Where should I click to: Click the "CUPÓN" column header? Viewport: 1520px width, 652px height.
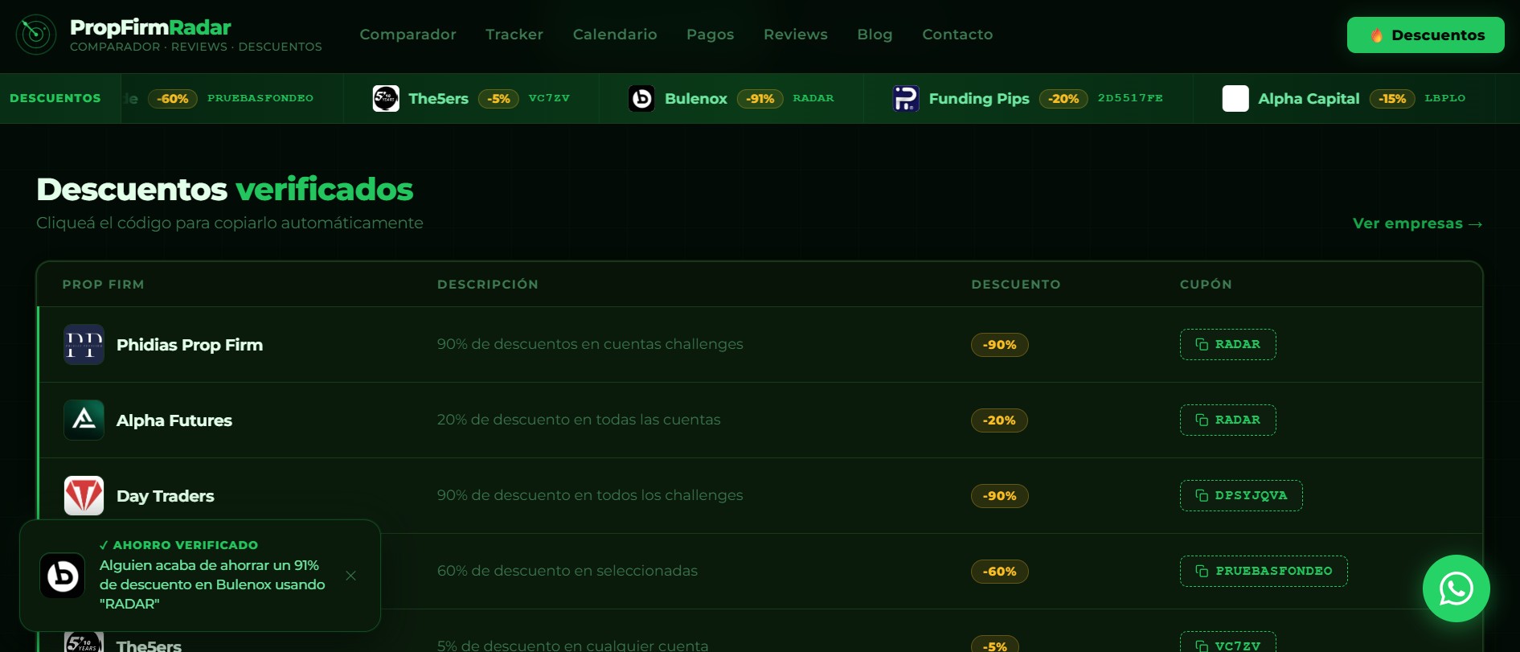(x=1206, y=285)
